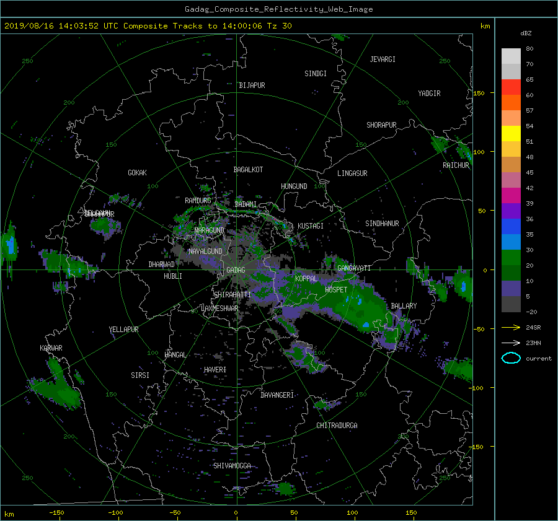The height and width of the screenshot is (521, 558).
Task: Click the KARWAR city label
Action: click(x=51, y=348)
